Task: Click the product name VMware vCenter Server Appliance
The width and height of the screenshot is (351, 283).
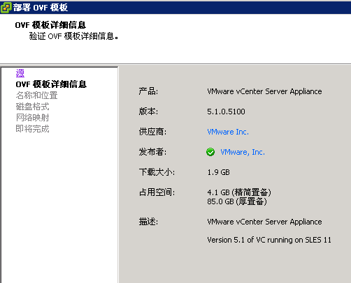Action: 264,91
